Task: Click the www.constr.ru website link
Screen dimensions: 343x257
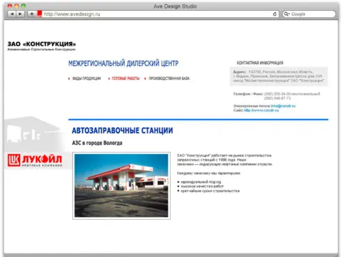Action: (262, 110)
